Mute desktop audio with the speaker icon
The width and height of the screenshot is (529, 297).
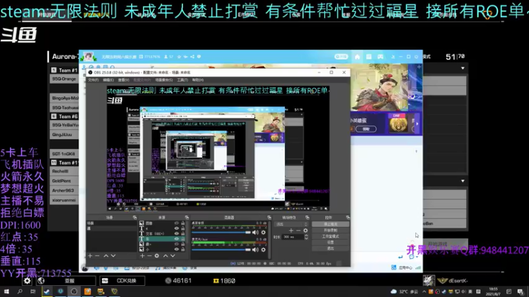click(x=255, y=232)
